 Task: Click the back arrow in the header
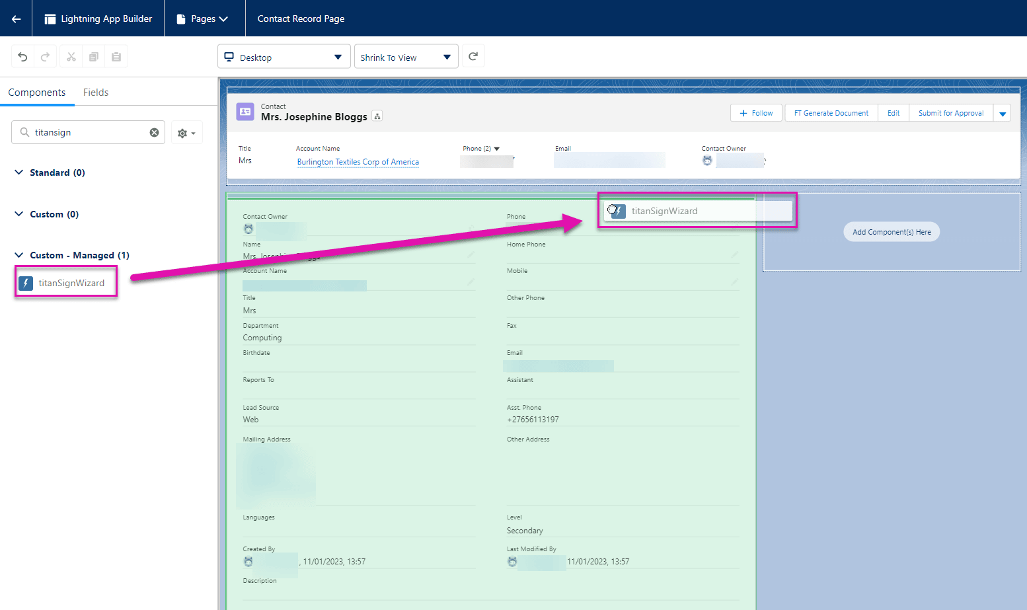click(16, 19)
